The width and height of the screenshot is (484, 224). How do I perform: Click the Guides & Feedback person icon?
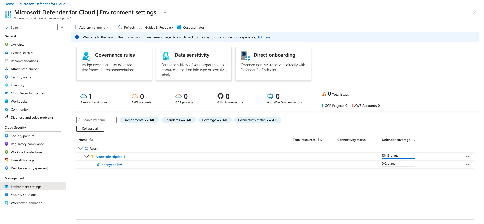point(141,27)
